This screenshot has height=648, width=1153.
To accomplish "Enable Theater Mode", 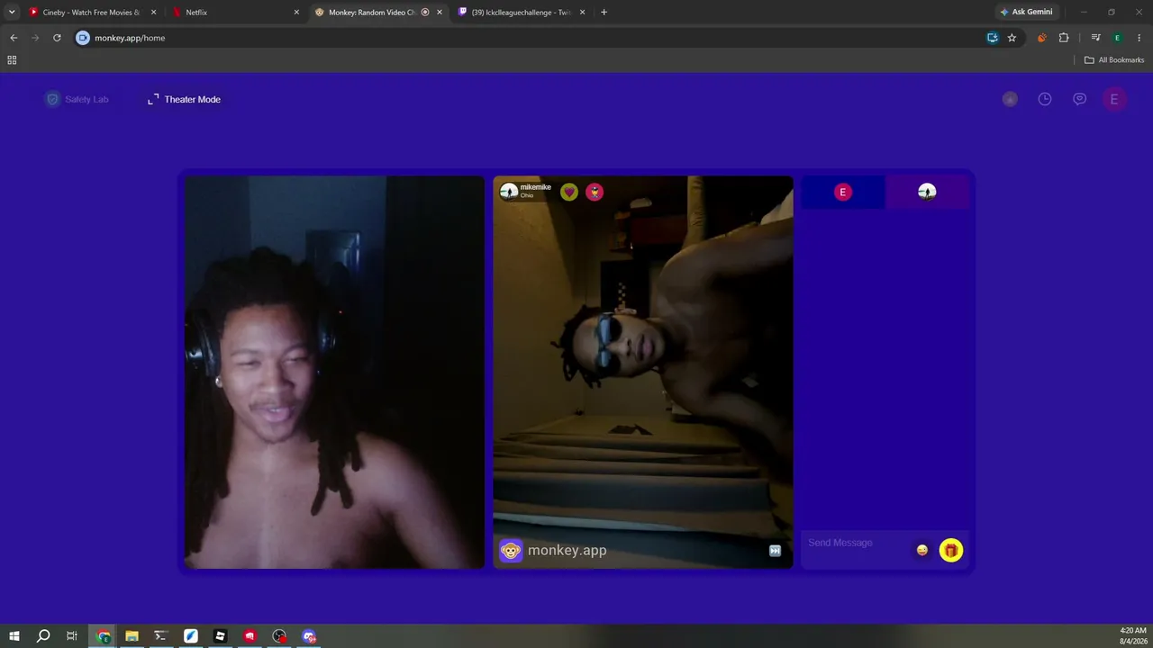I will point(185,99).
